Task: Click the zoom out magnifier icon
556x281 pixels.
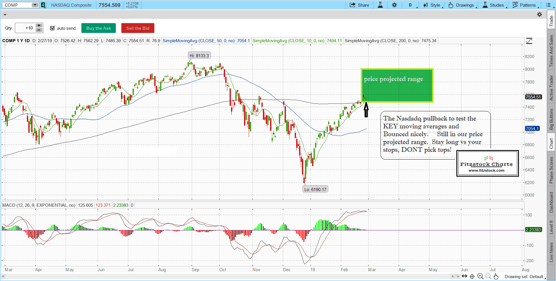Action: pyautogui.click(x=488, y=276)
